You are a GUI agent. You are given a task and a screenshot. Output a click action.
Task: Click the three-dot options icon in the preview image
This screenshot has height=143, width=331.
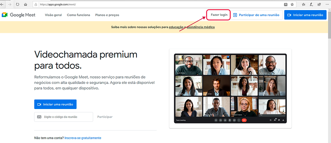[239, 120]
